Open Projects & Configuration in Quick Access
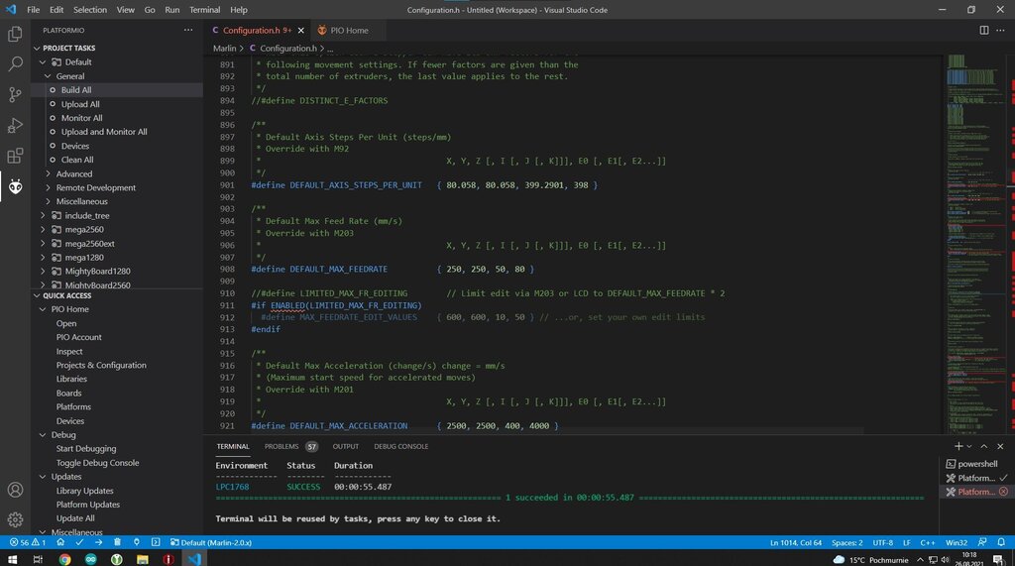Viewport: 1015px width, 566px height. coord(101,365)
